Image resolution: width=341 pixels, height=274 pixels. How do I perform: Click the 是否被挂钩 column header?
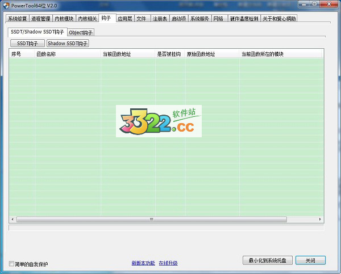(170, 54)
